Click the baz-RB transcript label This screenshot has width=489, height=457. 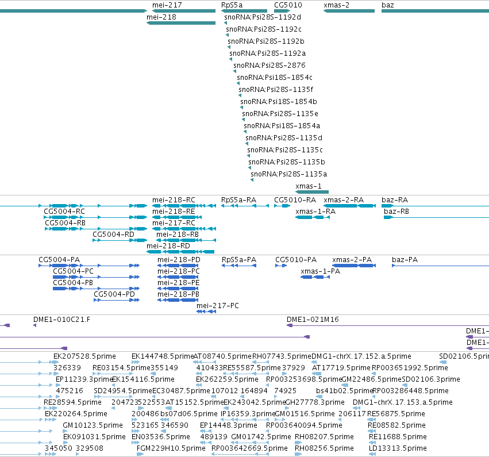click(396, 212)
